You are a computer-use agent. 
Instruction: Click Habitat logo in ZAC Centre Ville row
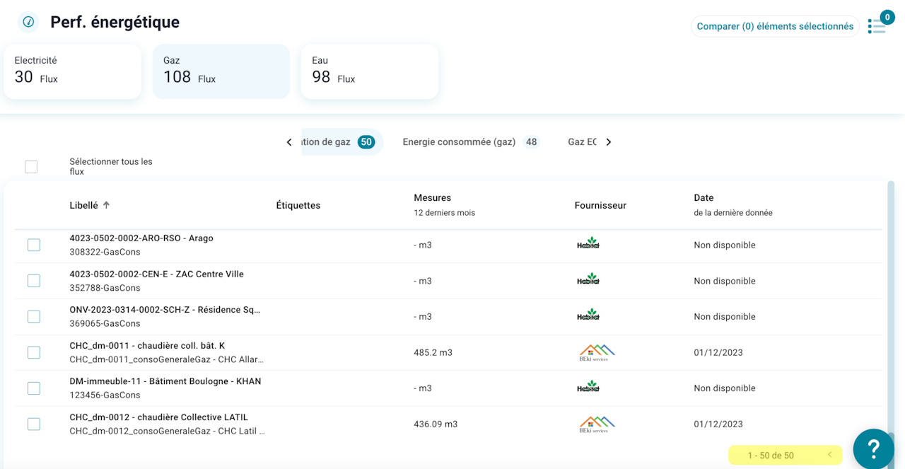tap(588, 280)
